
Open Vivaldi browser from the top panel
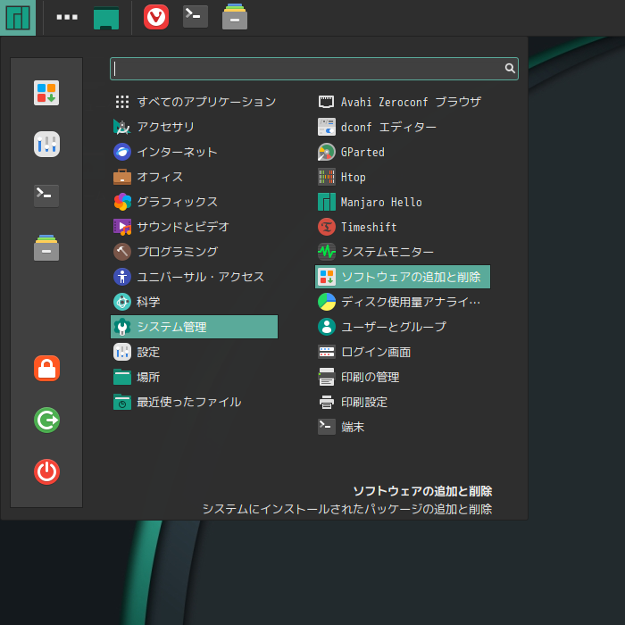click(x=156, y=17)
